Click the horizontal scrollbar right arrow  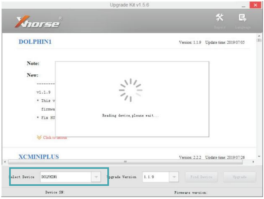253,162
